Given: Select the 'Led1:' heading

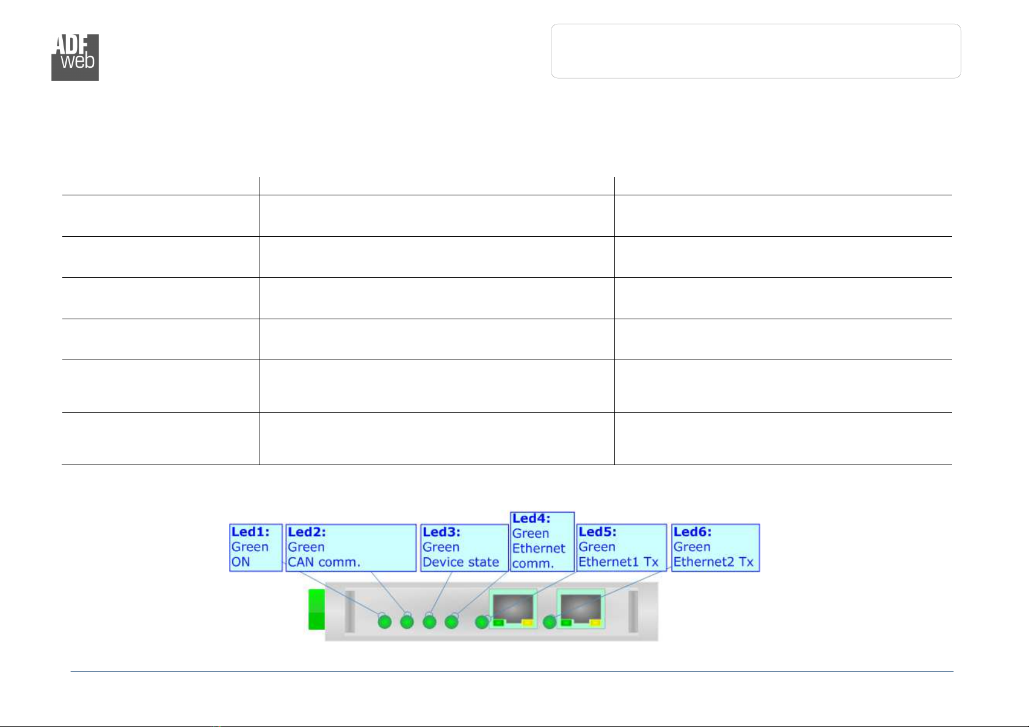Looking at the screenshot, I should 250,532.
